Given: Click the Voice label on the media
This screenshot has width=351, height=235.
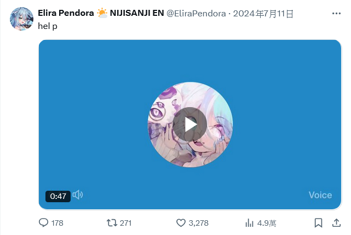Looking at the screenshot, I should point(320,195).
